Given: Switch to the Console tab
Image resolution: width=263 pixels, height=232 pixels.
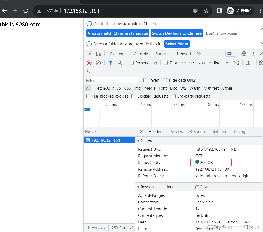Looking at the screenshot, I should (141, 54).
